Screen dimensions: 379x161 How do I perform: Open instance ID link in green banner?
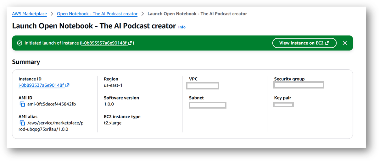tap(104, 43)
